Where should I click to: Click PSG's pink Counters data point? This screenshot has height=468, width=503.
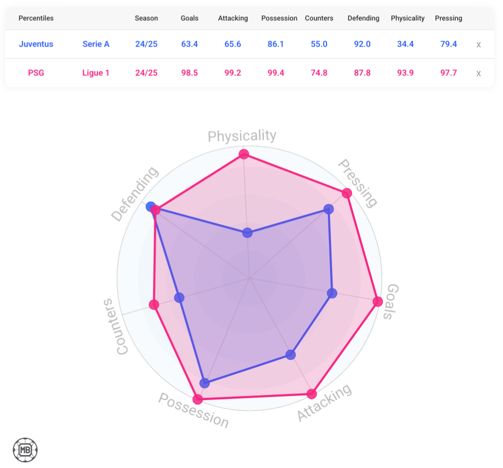(154, 305)
